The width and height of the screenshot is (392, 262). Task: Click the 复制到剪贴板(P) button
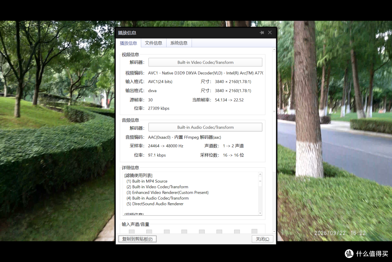click(138, 239)
